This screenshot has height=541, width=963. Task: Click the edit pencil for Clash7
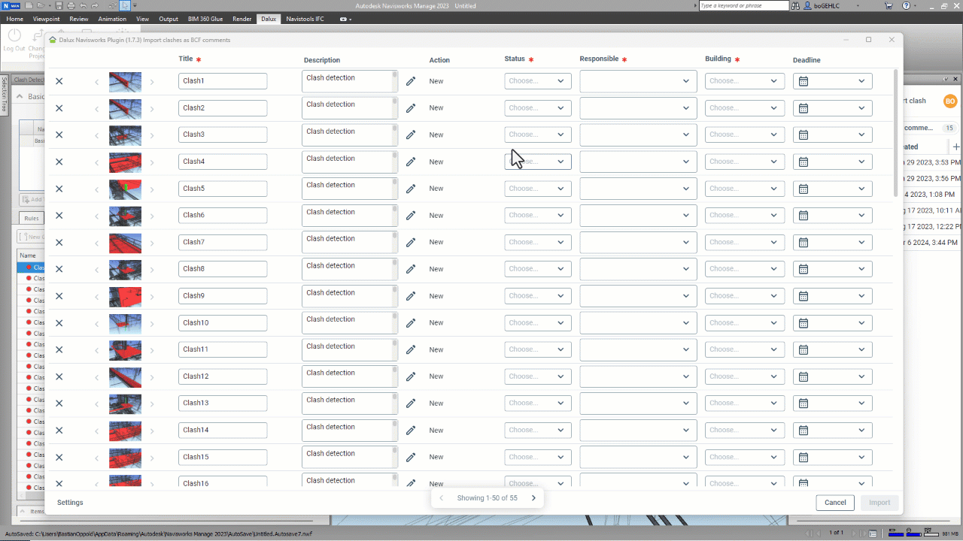411,243
